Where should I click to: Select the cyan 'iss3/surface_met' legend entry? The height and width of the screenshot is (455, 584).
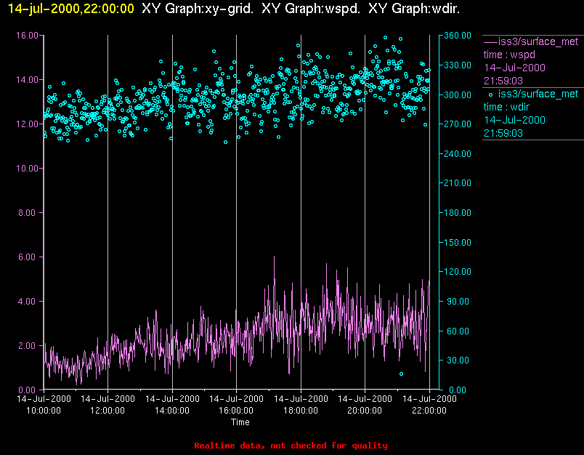(538, 94)
